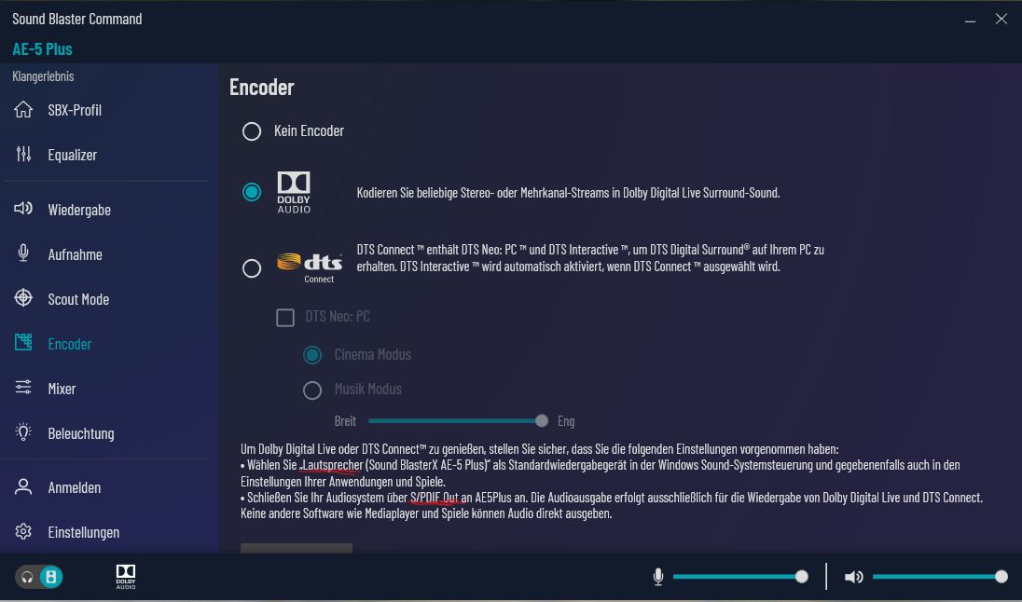Click the Dolby Audio logo in bottom bar
Image resolution: width=1022 pixels, height=602 pixels.
[x=126, y=577]
